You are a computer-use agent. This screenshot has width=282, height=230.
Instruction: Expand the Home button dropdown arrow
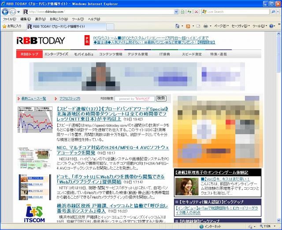182,26
